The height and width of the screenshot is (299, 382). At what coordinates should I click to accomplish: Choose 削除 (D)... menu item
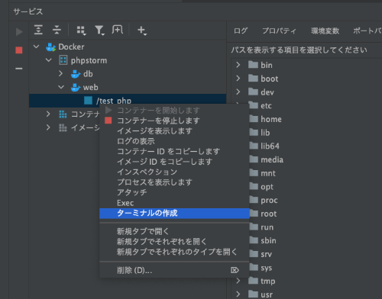click(174, 270)
